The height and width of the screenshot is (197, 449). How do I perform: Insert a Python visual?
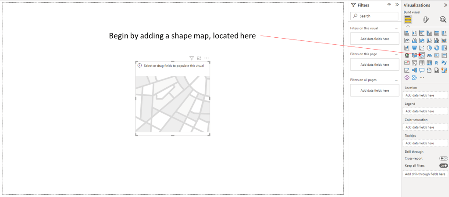tap(444, 63)
